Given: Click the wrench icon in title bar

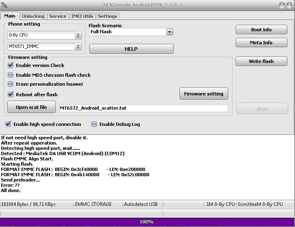Looking at the screenshot, I should pyautogui.click(x=4, y=5).
